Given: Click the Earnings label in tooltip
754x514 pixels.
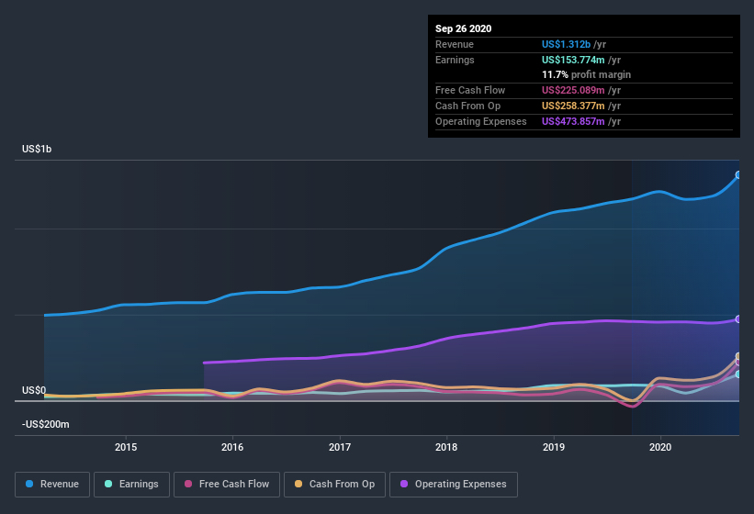Looking at the screenshot, I should [455, 60].
